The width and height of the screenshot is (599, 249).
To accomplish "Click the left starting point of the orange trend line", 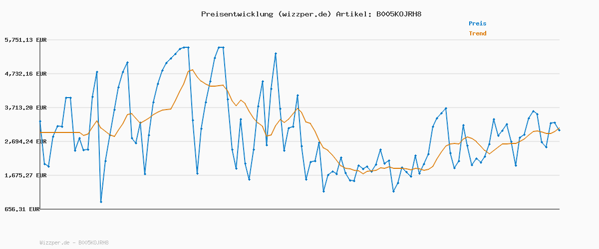I will (40, 132).
